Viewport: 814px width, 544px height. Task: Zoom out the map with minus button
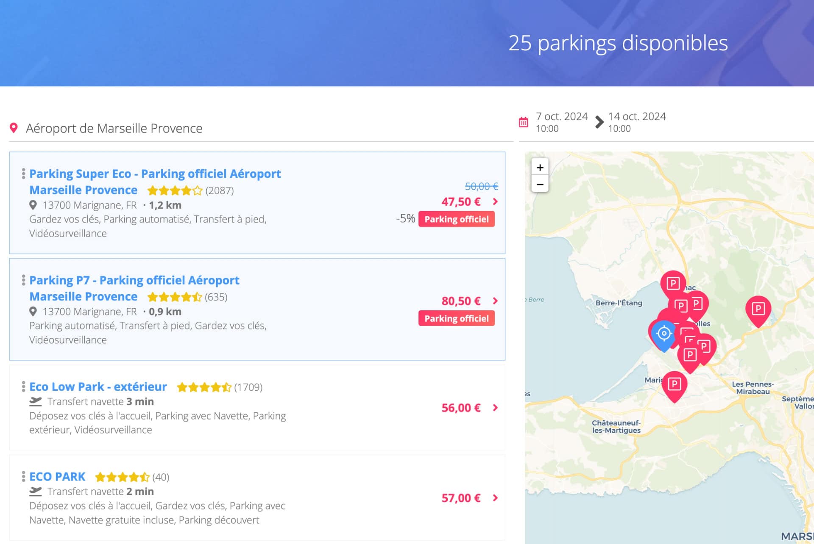point(540,184)
